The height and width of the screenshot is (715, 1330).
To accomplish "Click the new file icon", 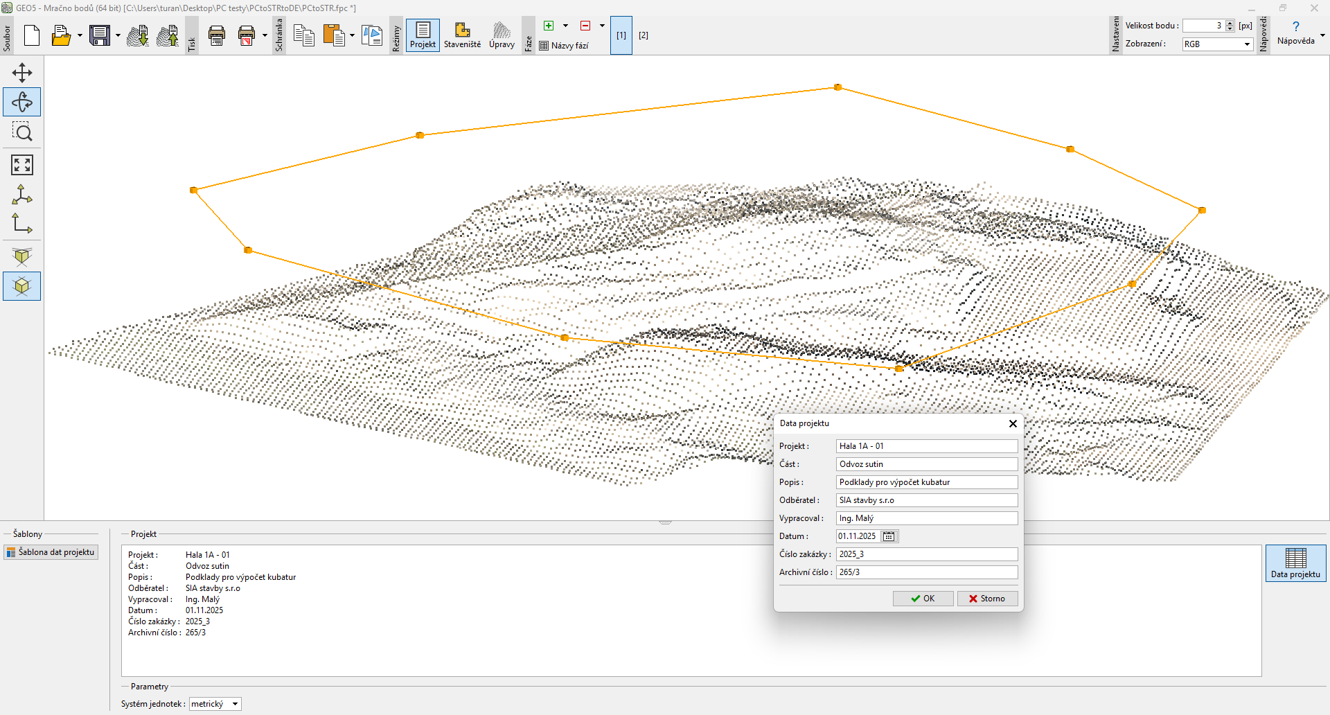I will click(x=32, y=35).
